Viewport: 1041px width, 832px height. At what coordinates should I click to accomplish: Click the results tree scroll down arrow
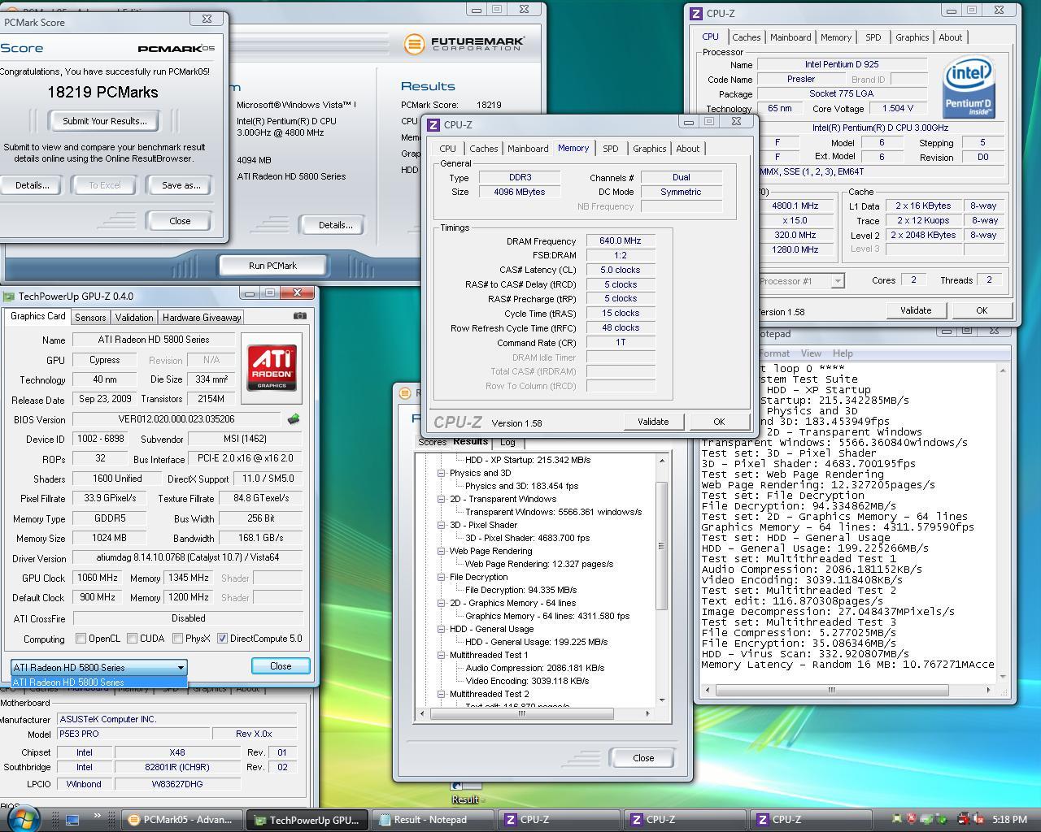tap(662, 700)
